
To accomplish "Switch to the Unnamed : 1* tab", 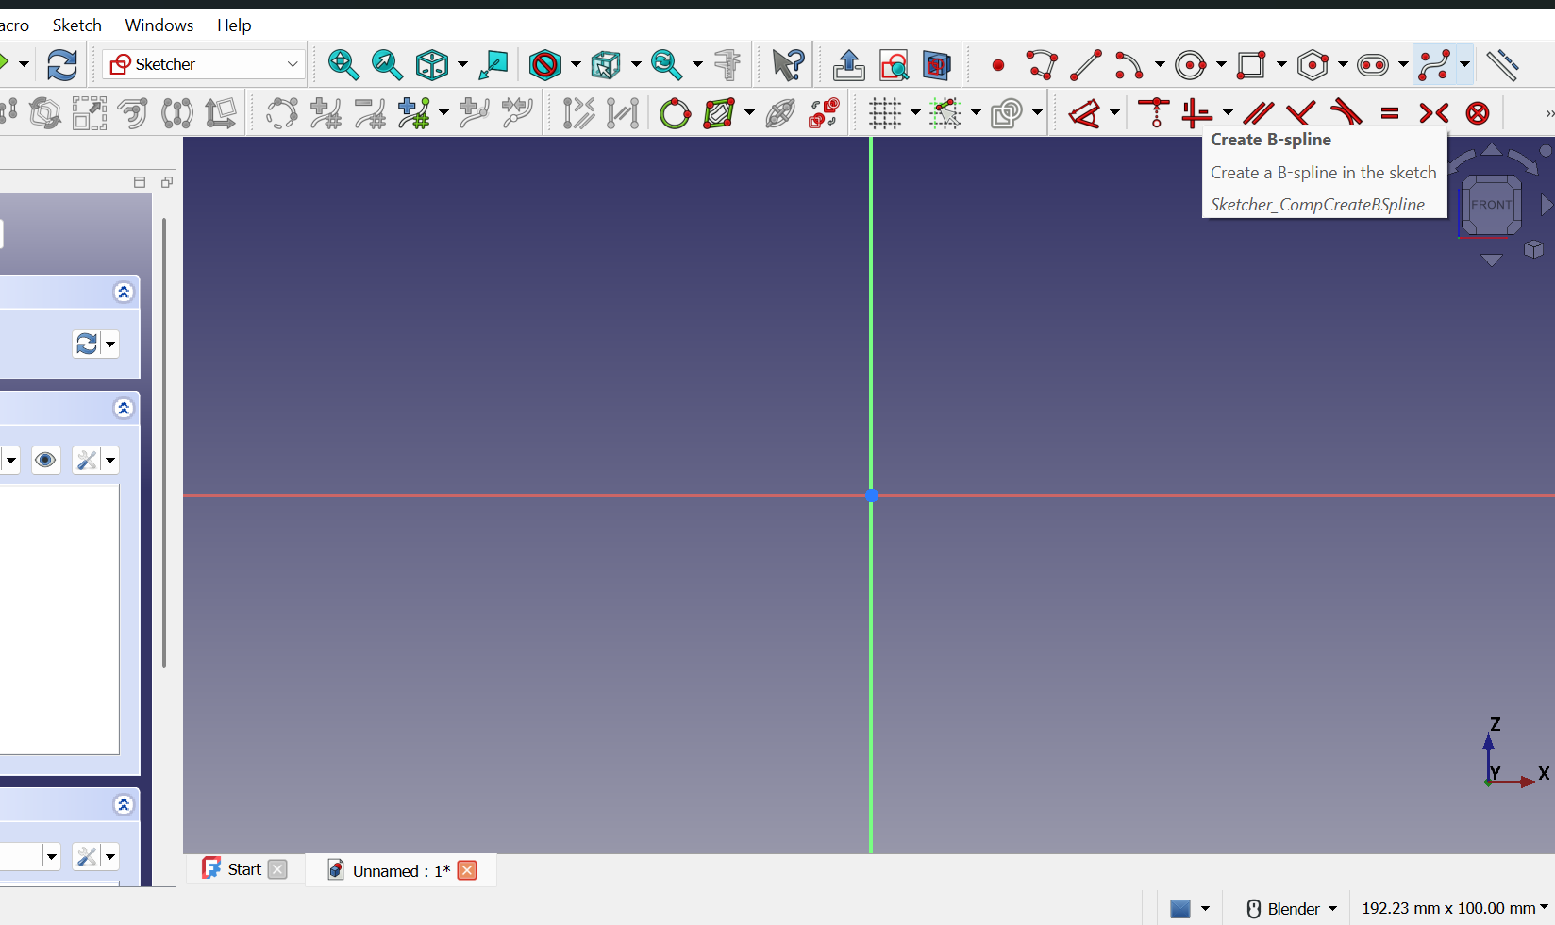I will tap(401, 870).
